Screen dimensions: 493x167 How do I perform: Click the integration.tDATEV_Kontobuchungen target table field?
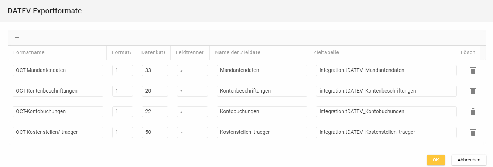[x=386, y=112]
